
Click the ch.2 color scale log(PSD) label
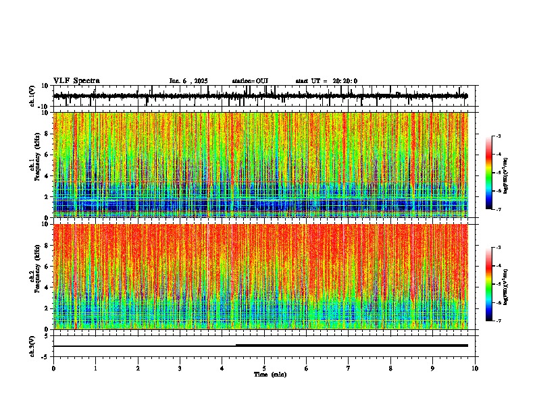point(507,287)
